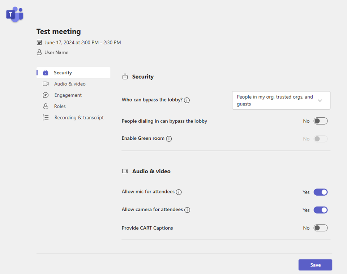Click the calendar icon beside meeting date
The height and width of the screenshot is (274, 347).
coord(39,42)
